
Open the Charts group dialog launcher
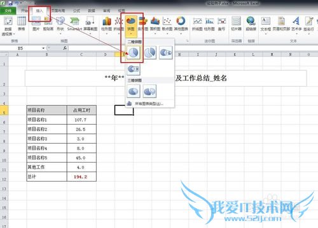[x=187, y=41]
